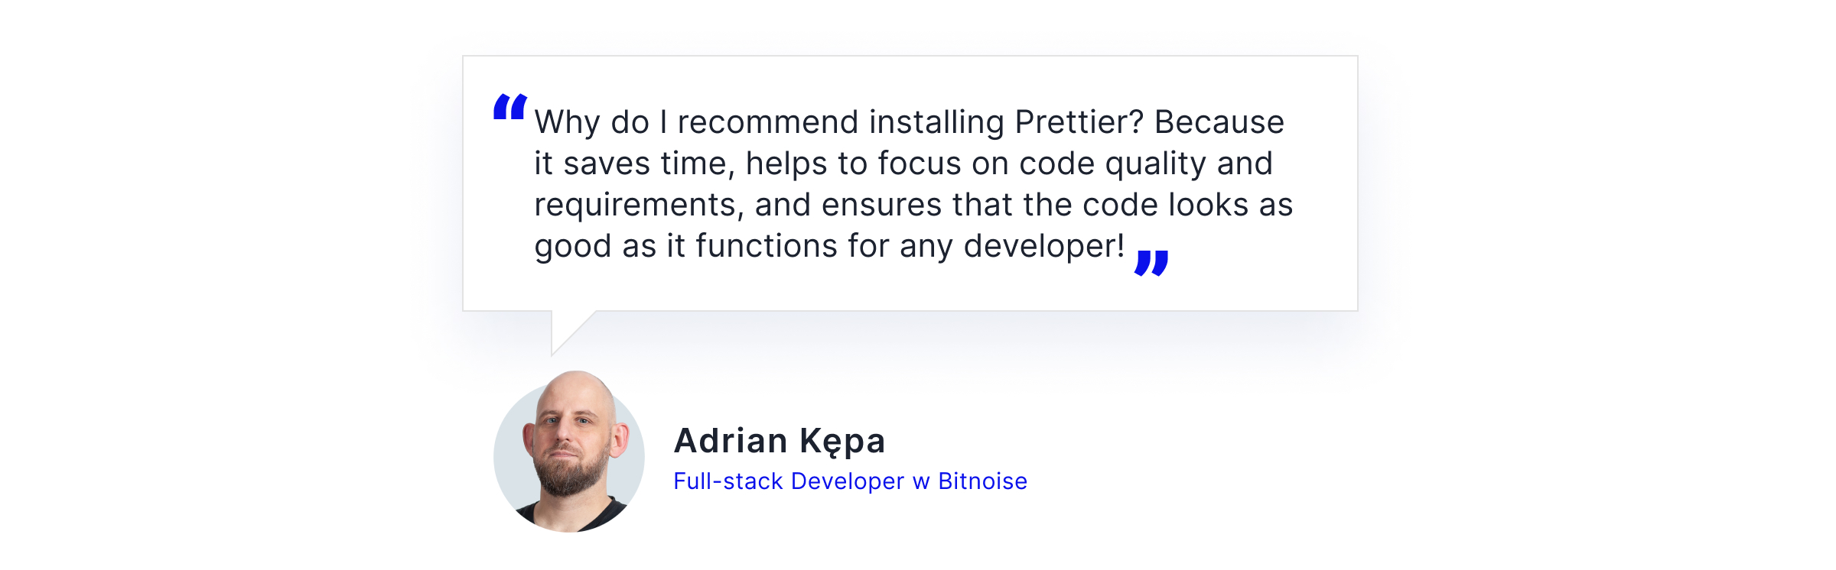Click the word "Because" in the quote

coord(1219,122)
